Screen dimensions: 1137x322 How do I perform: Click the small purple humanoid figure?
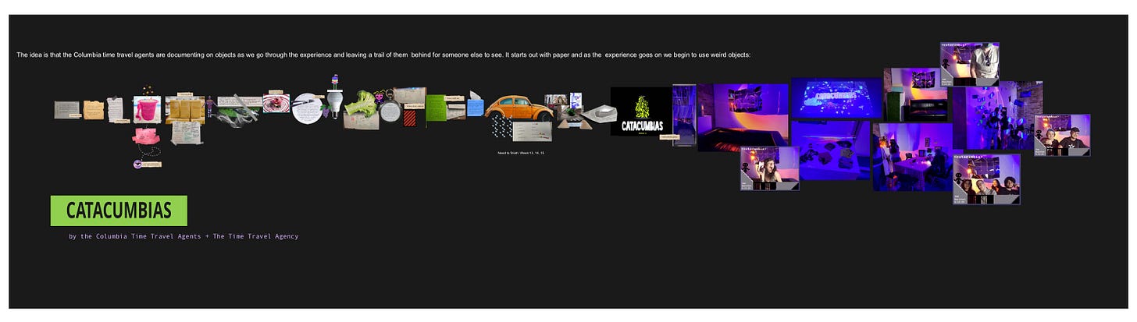click(209, 106)
